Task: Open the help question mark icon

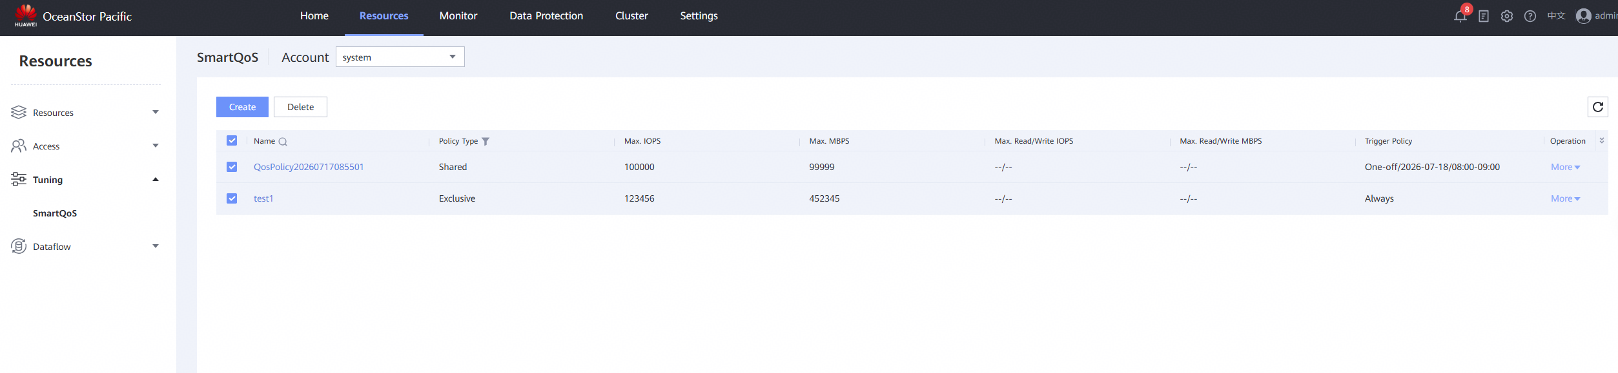Action: pos(1530,16)
